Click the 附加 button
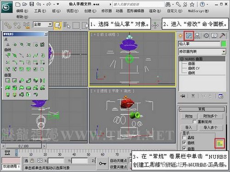This screenshot has height=172, width=230. (189, 116)
